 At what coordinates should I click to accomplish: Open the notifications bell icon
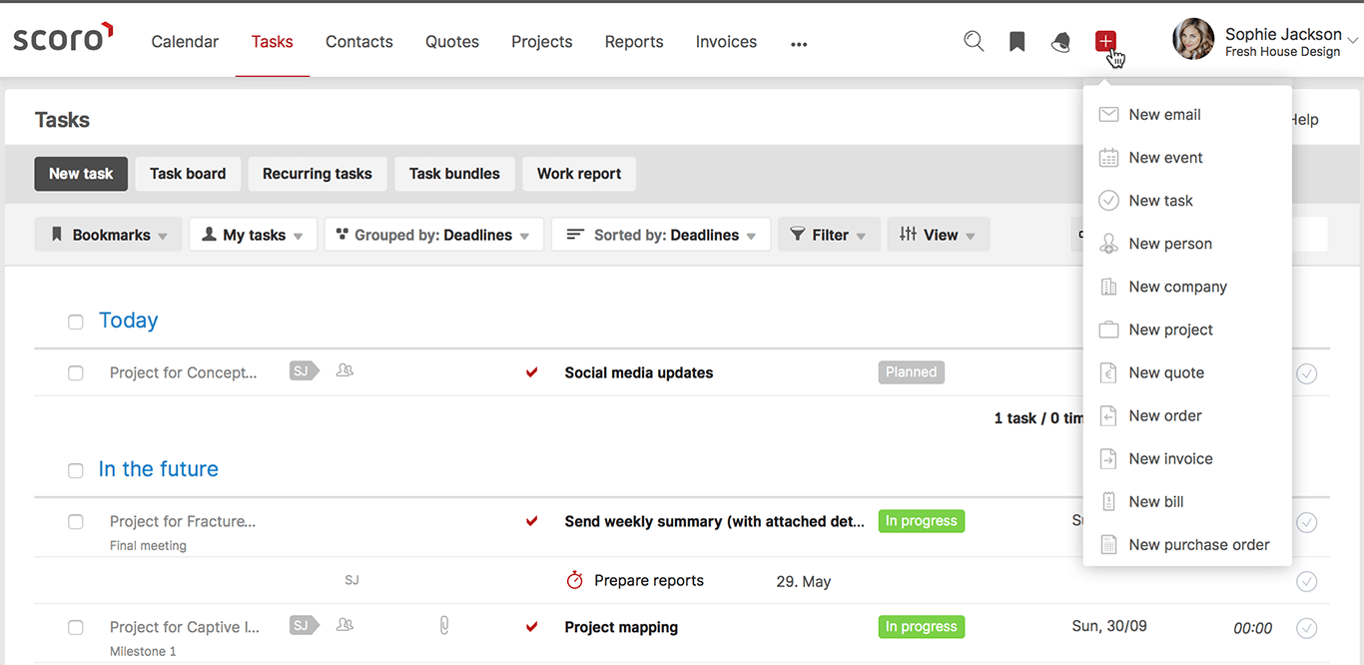pos(1060,42)
